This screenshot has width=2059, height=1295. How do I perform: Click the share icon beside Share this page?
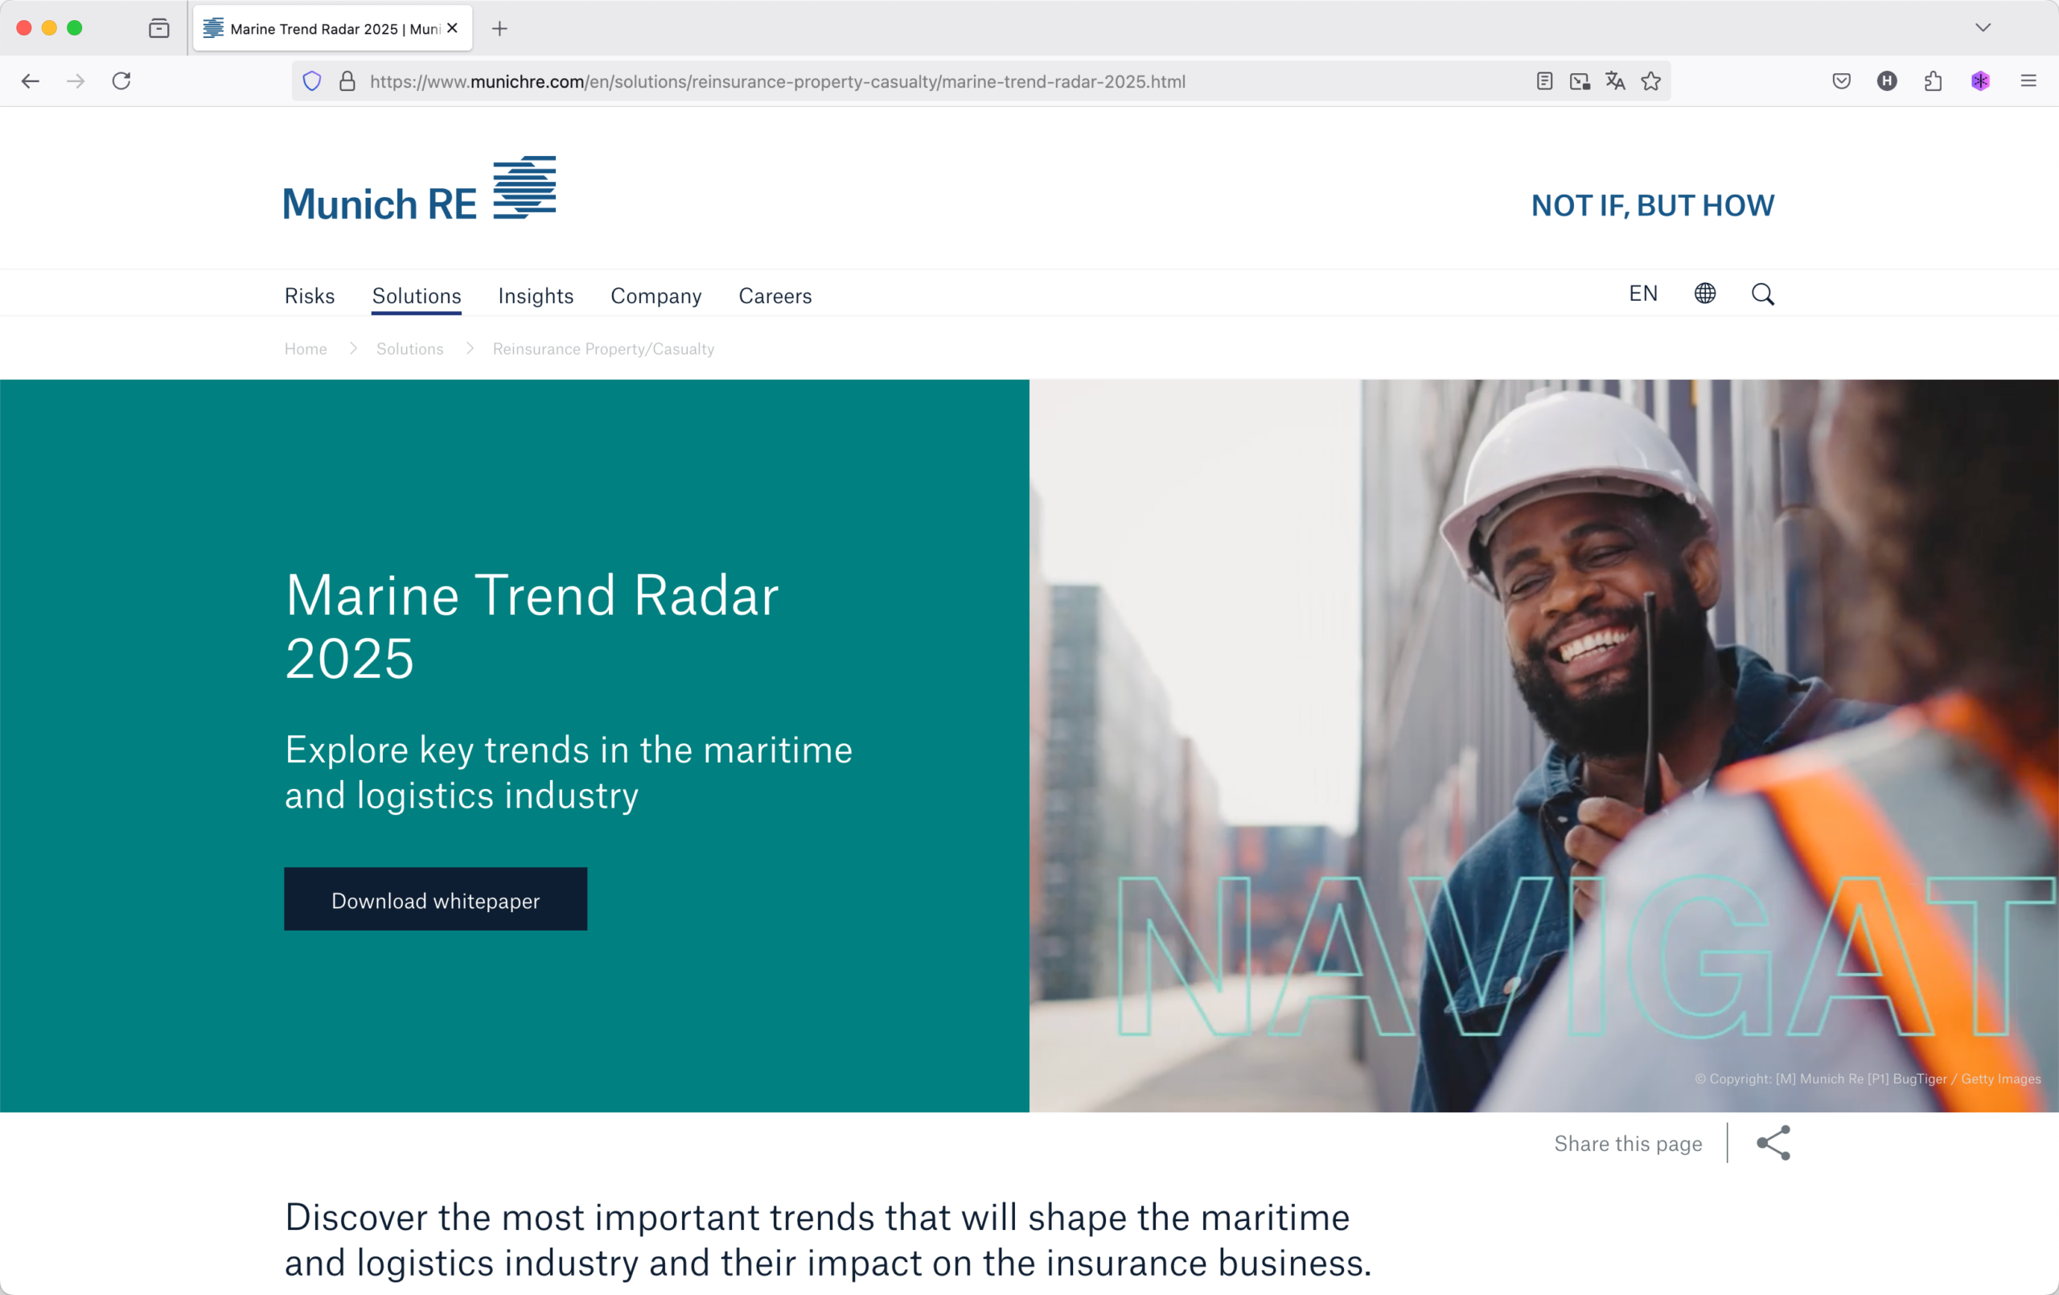tap(1773, 1143)
